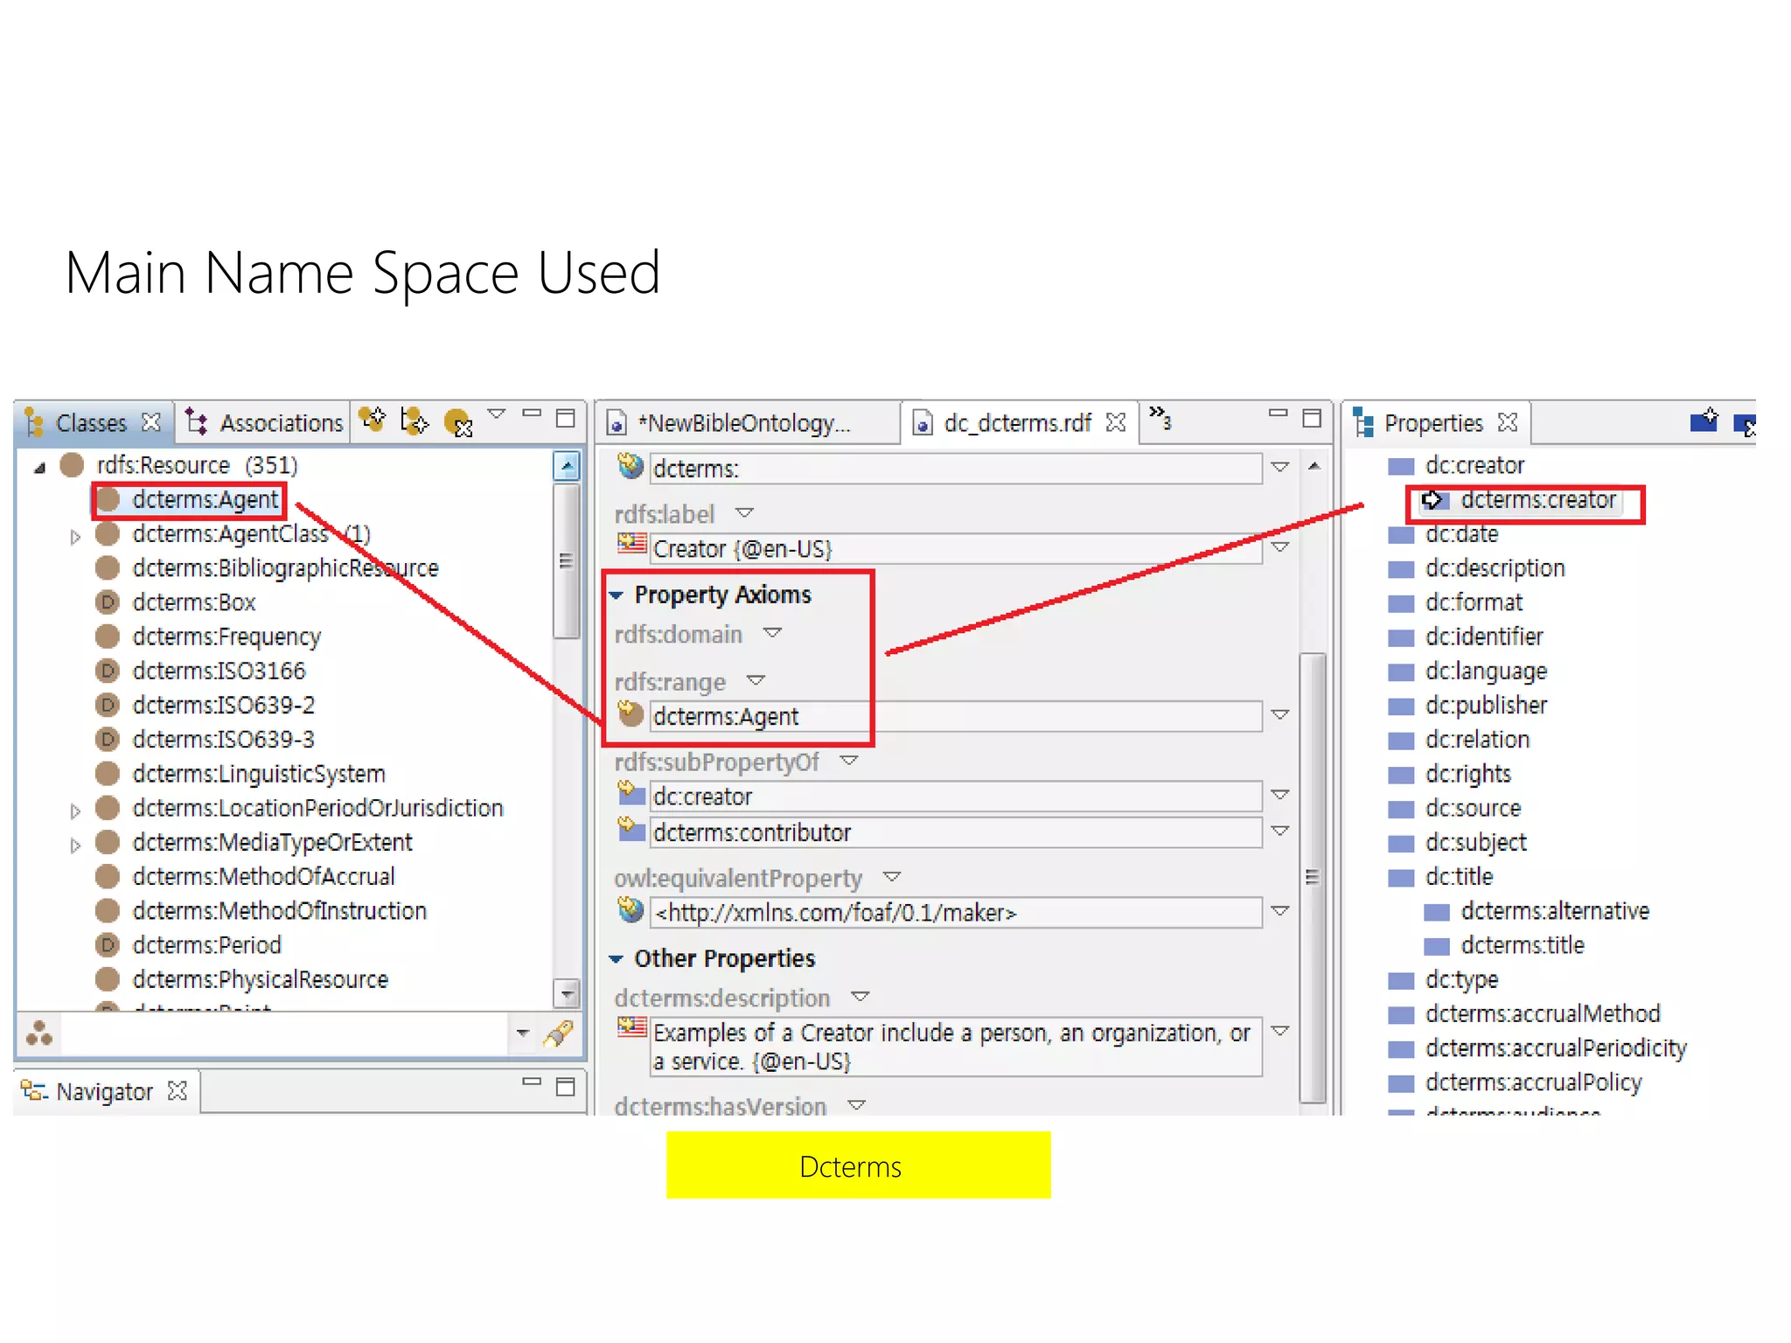Open dropdown beside dcterms:contributor value
Image resolution: width=1791 pixels, height=1343 pixels.
(1280, 831)
